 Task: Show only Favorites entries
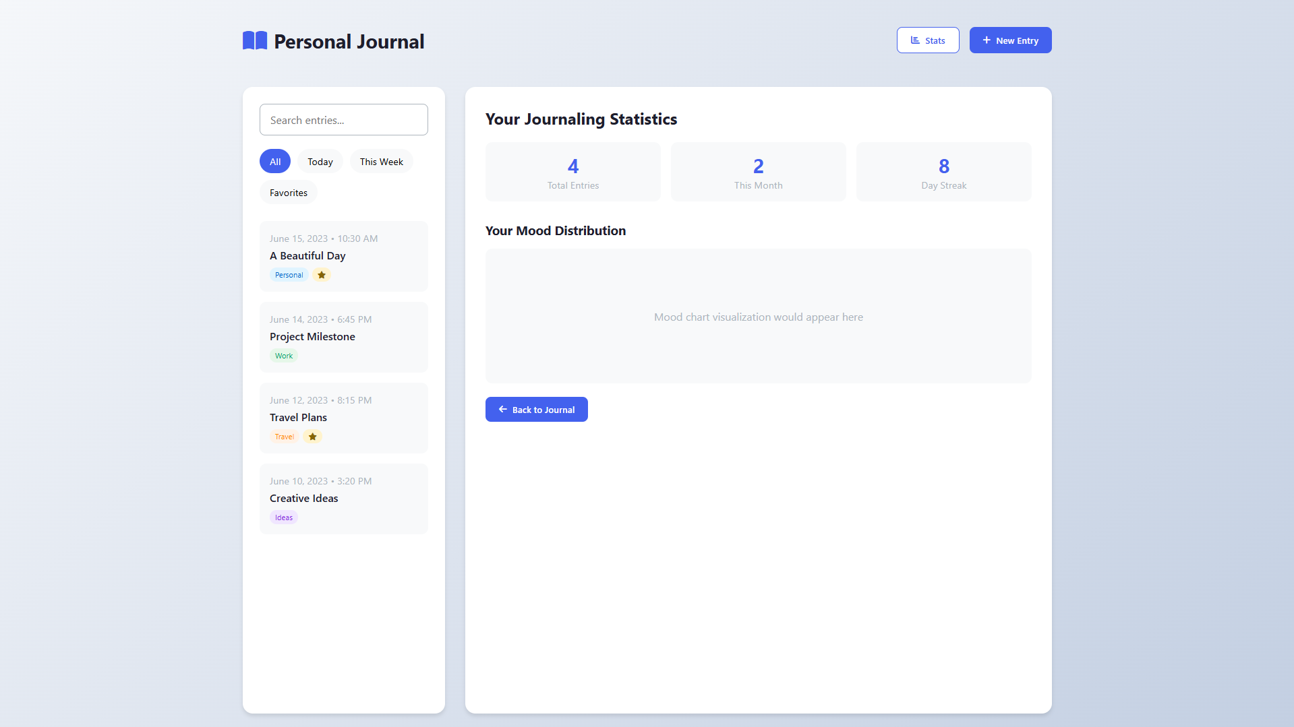(288, 193)
